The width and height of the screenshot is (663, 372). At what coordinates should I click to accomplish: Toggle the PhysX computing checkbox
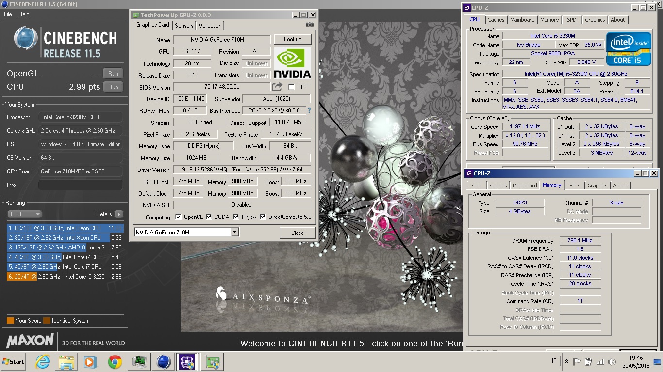coord(236,217)
